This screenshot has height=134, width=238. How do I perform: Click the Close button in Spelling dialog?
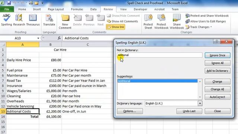pos(217,111)
